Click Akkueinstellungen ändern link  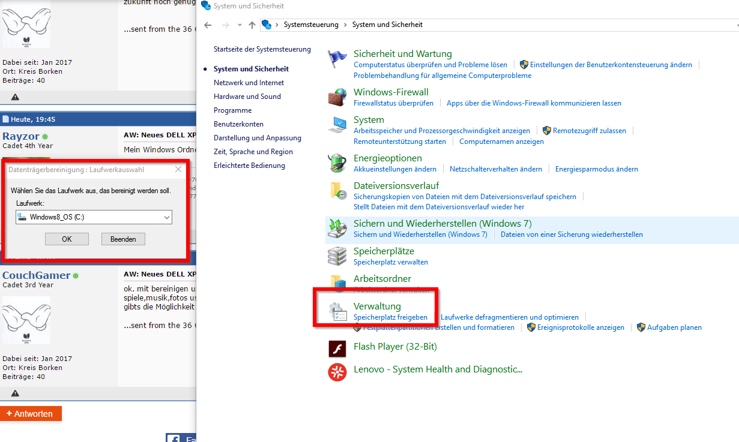tap(395, 169)
